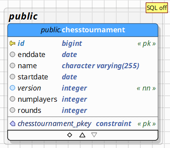Click the diamond toggle icon in table footer
This screenshot has width=170, height=148.
coord(70,135)
